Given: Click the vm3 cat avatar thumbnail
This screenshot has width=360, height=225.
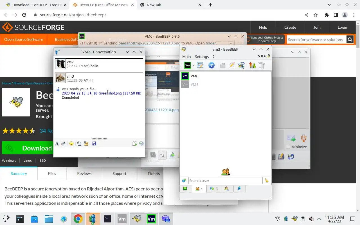Looking at the screenshot, I should coord(60,78).
